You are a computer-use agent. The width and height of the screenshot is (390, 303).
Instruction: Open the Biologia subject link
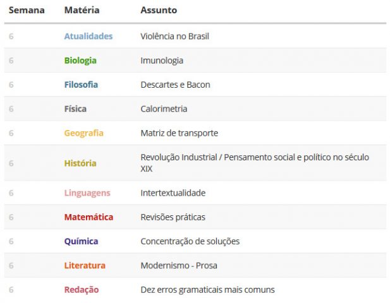pyautogui.click(x=80, y=61)
